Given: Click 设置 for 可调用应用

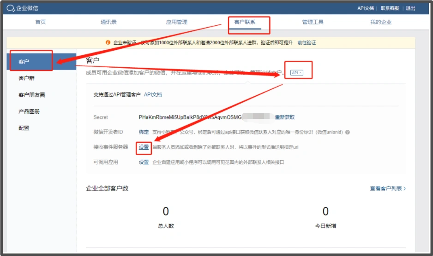Looking at the screenshot, I should [x=144, y=162].
